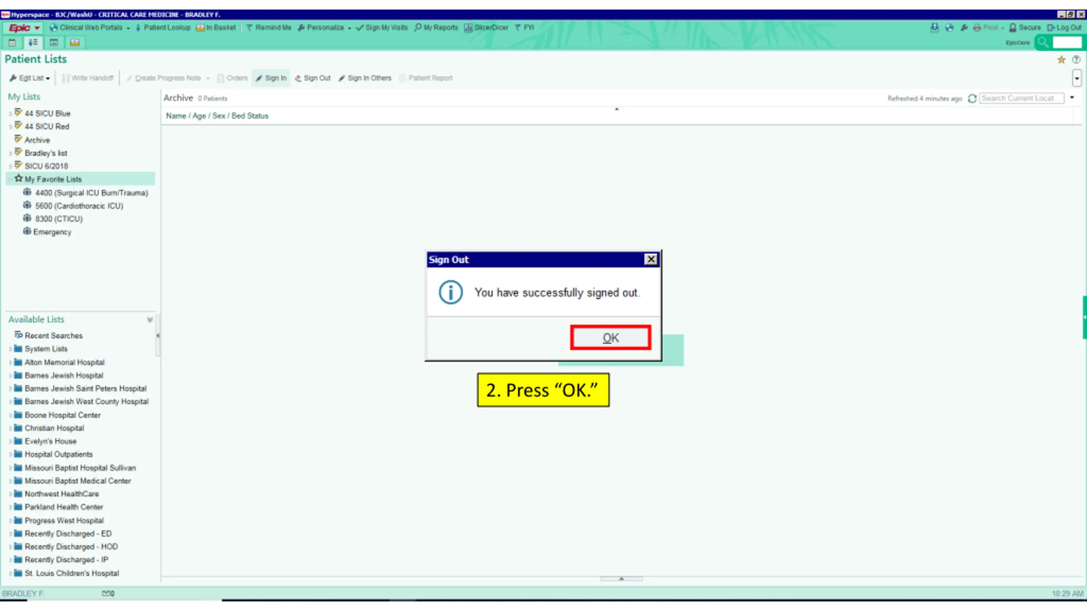
Task: Launch SlicerDicer from the top toolbar
Action: (486, 28)
